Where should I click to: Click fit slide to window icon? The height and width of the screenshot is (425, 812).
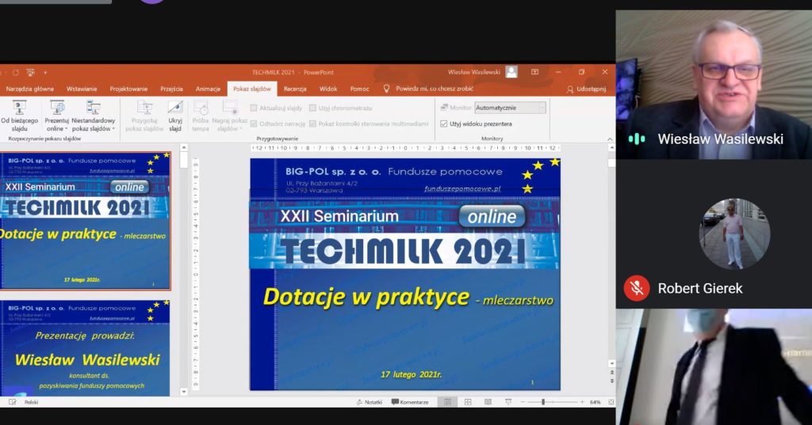pos(609,402)
